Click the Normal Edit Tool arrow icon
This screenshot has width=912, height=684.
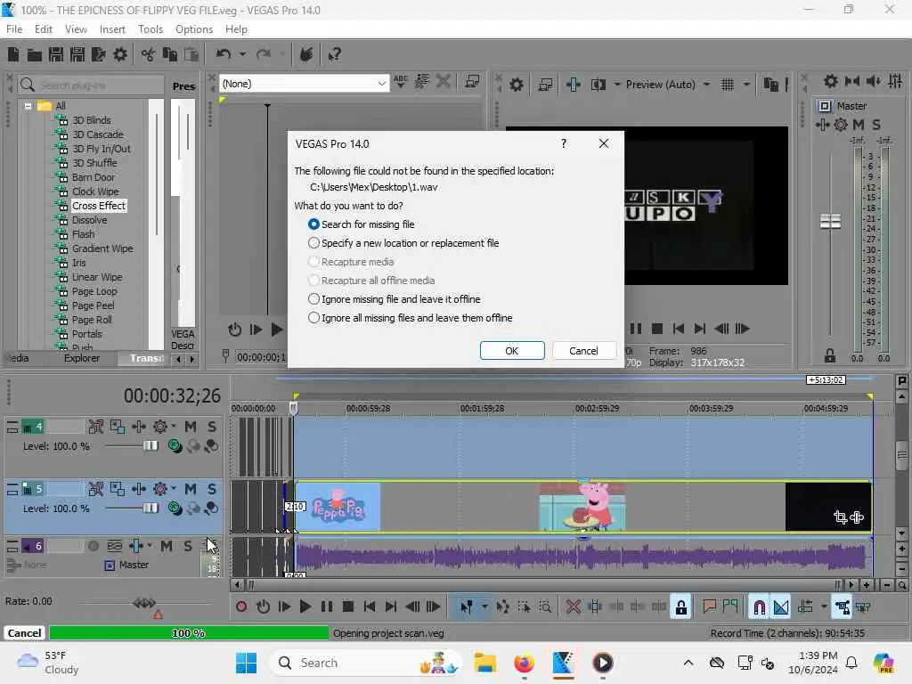coord(467,607)
